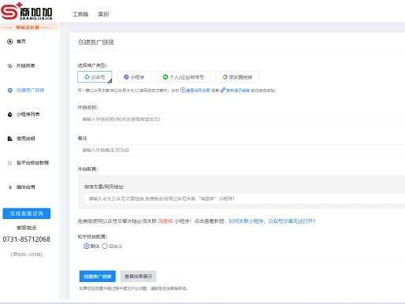This screenshot has height=304, width=405.
Task: Click the 外链列表 link-list icon
Action: (9, 66)
